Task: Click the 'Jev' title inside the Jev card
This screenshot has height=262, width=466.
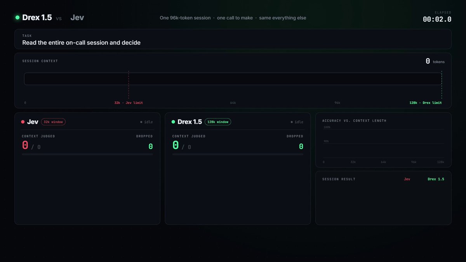Action: pyautogui.click(x=33, y=122)
